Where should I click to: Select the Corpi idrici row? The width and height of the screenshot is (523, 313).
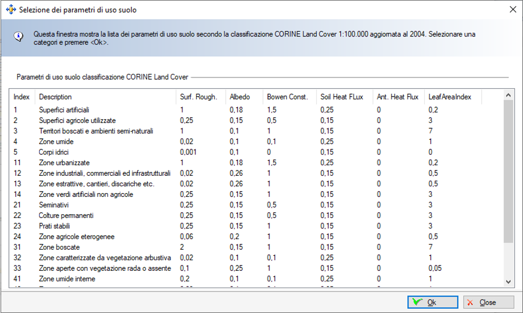(54, 152)
